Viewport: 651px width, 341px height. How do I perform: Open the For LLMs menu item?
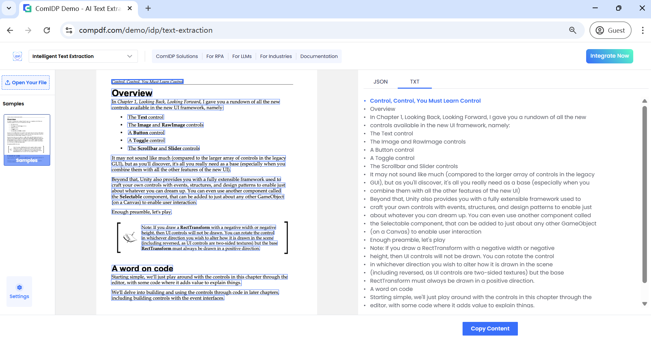pos(242,56)
